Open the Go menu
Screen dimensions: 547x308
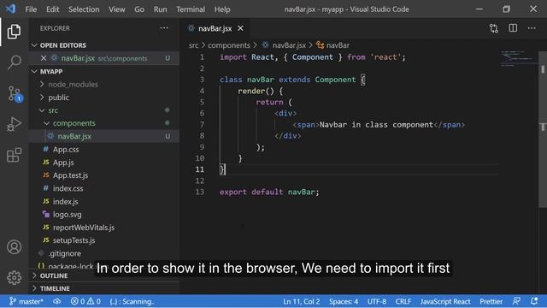139,9
